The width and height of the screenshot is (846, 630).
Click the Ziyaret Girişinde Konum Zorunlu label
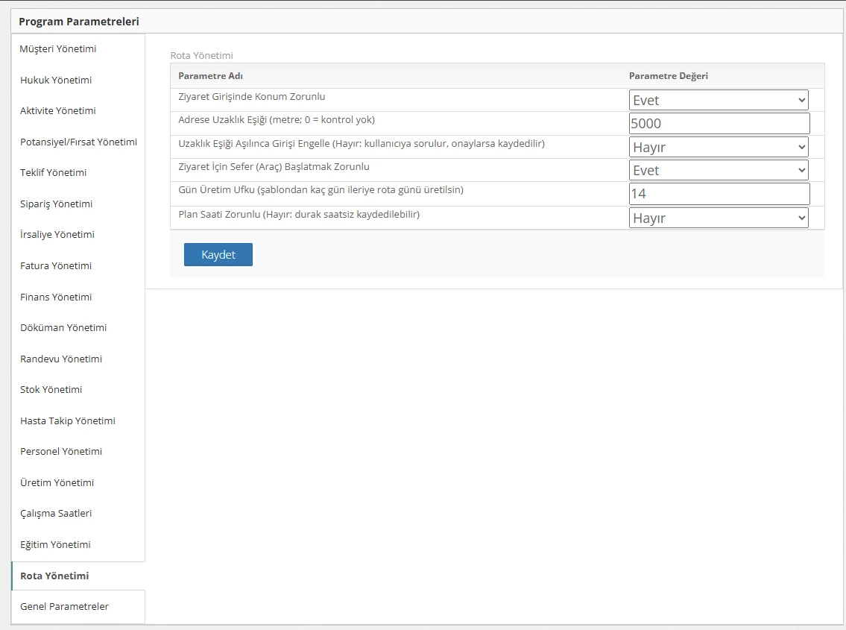[x=252, y=97]
